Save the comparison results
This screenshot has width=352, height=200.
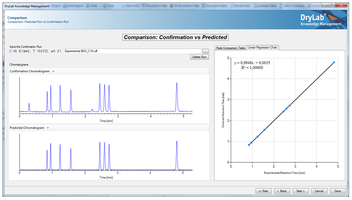click(x=338, y=191)
